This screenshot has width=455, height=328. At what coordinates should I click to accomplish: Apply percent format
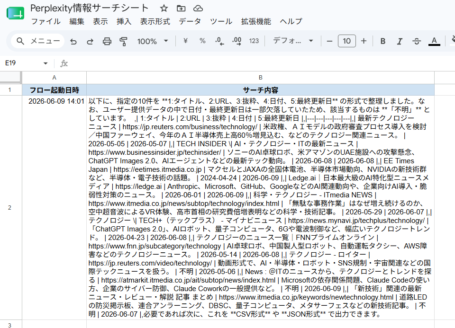(x=202, y=41)
